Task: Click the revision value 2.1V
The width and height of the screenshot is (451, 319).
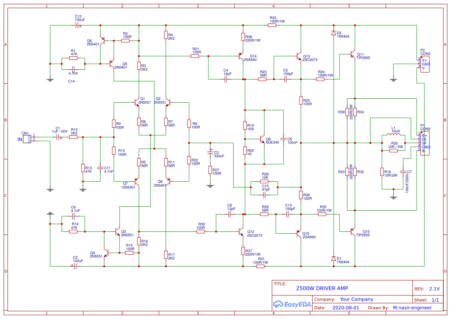Action: pyautogui.click(x=434, y=288)
